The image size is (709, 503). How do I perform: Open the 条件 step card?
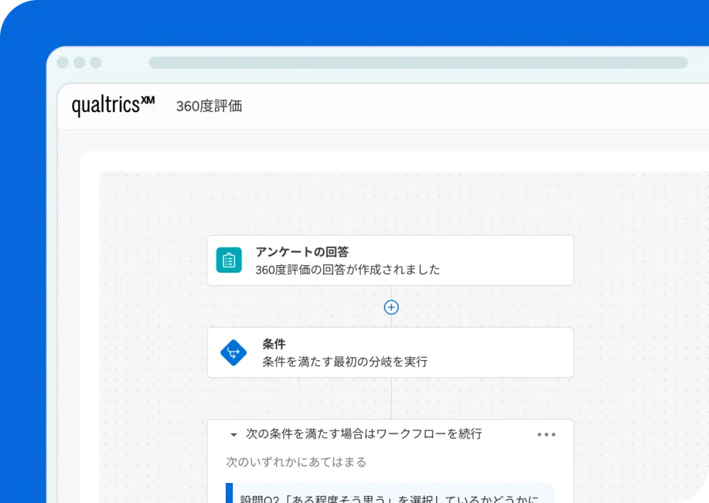point(390,352)
